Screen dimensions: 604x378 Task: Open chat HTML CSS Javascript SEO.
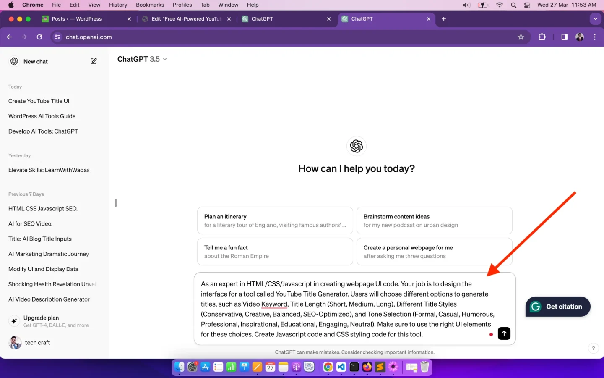43,209
